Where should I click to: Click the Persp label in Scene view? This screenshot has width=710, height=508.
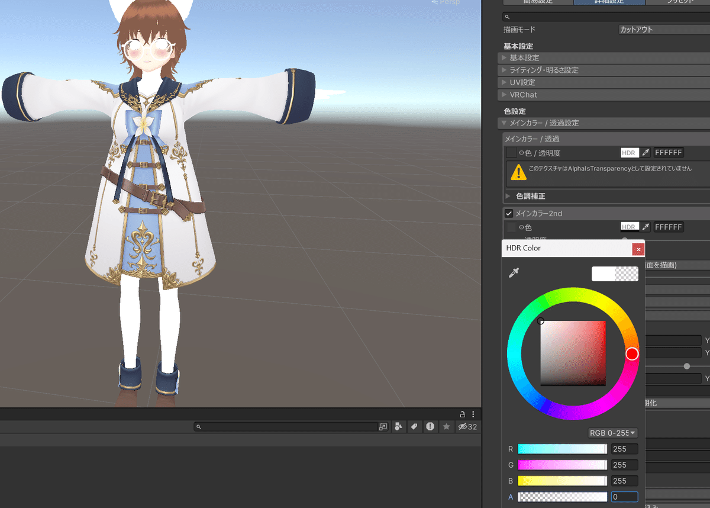click(x=448, y=2)
